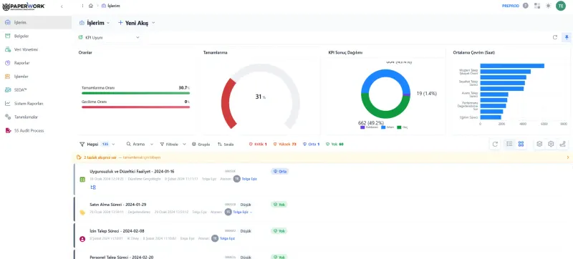Screen dimensions: 573x259
Task: Open the apps grid icon in header
Action: point(536,6)
